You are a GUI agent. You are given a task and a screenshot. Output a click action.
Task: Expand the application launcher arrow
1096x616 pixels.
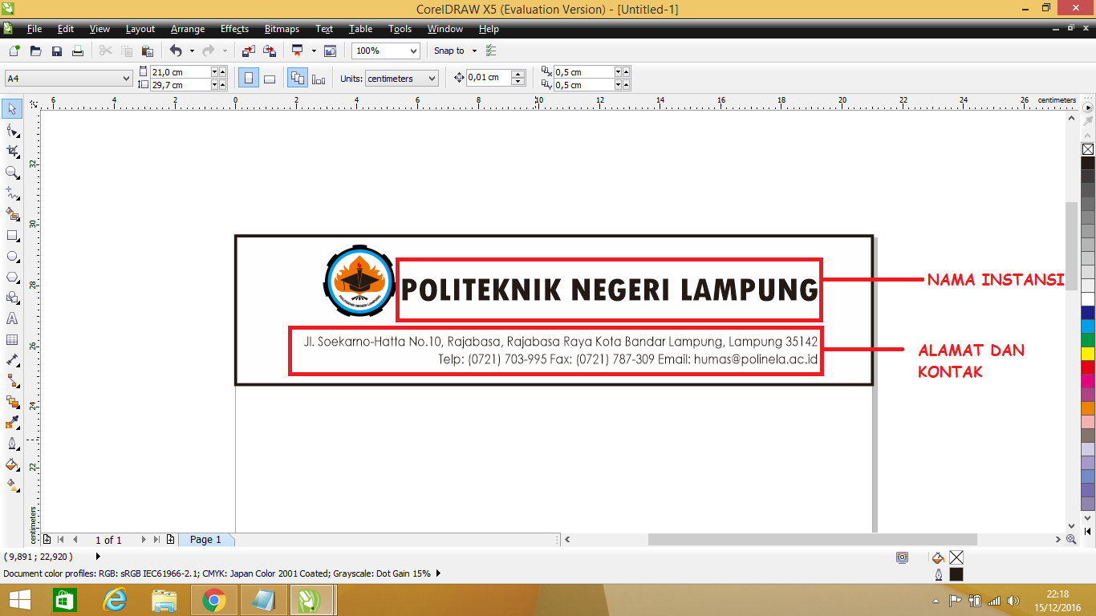coord(314,51)
